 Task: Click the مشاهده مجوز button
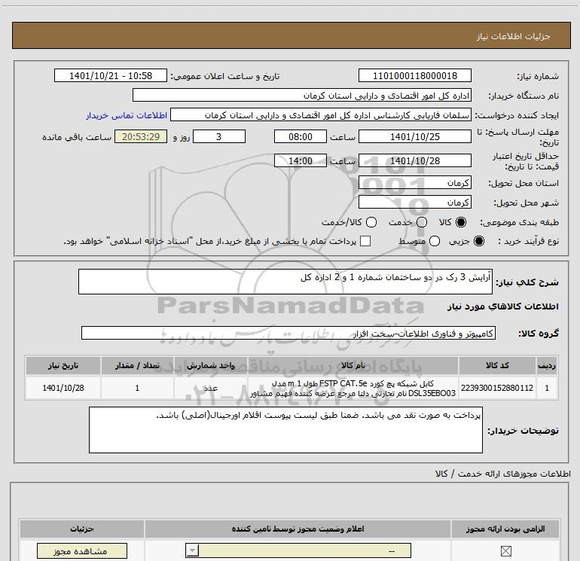[x=82, y=551]
